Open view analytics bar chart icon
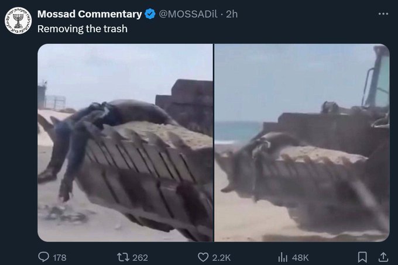Screen dimensions: 398x265 click(x=283, y=257)
